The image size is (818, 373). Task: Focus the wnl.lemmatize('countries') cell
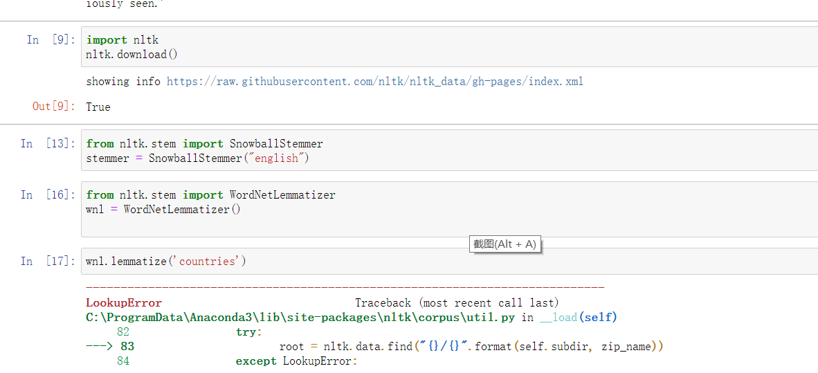[449, 262]
